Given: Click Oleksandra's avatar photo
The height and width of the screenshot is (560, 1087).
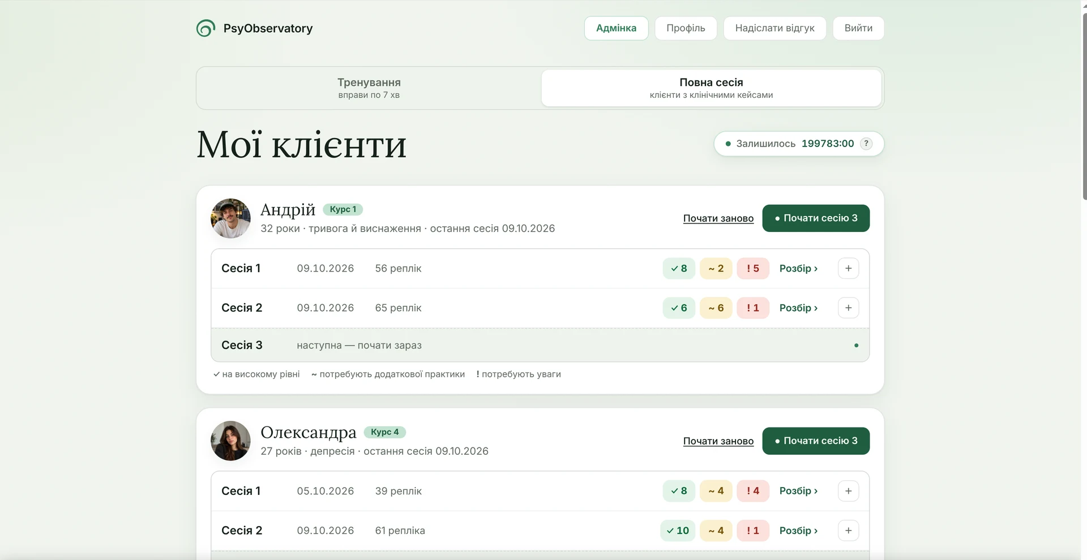Looking at the screenshot, I should 230,441.
